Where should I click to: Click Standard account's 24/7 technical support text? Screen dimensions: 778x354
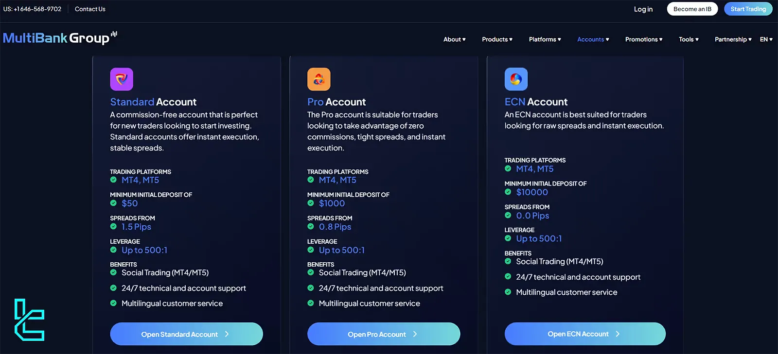pos(184,288)
